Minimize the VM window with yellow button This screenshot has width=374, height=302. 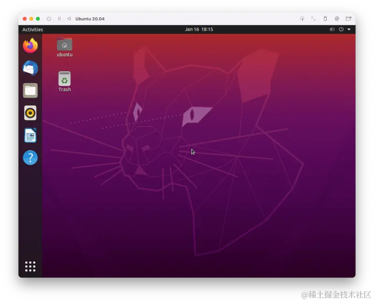[x=31, y=19]
